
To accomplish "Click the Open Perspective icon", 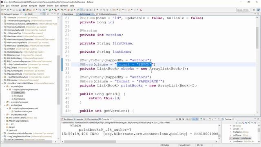I will [x=254, y=10].
